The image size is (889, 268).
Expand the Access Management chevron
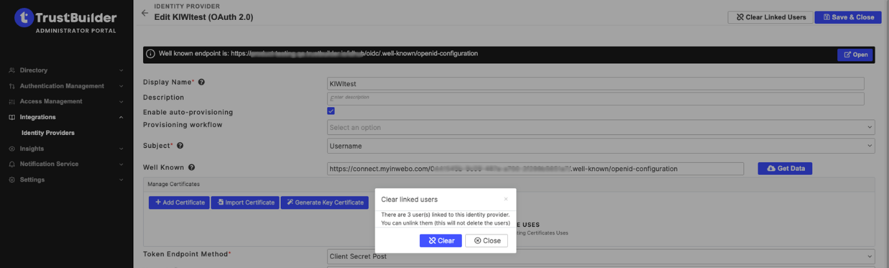pyautogui.click(x=121, y=101)
